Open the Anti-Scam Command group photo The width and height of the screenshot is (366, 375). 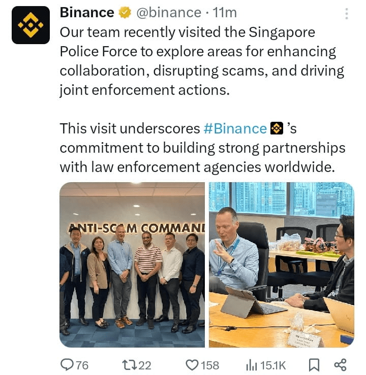coord(132,265)
